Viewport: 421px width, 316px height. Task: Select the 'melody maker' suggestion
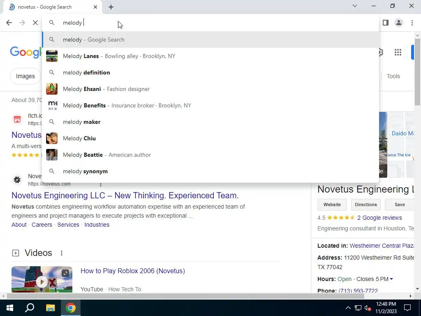click(x=210, y=122)
